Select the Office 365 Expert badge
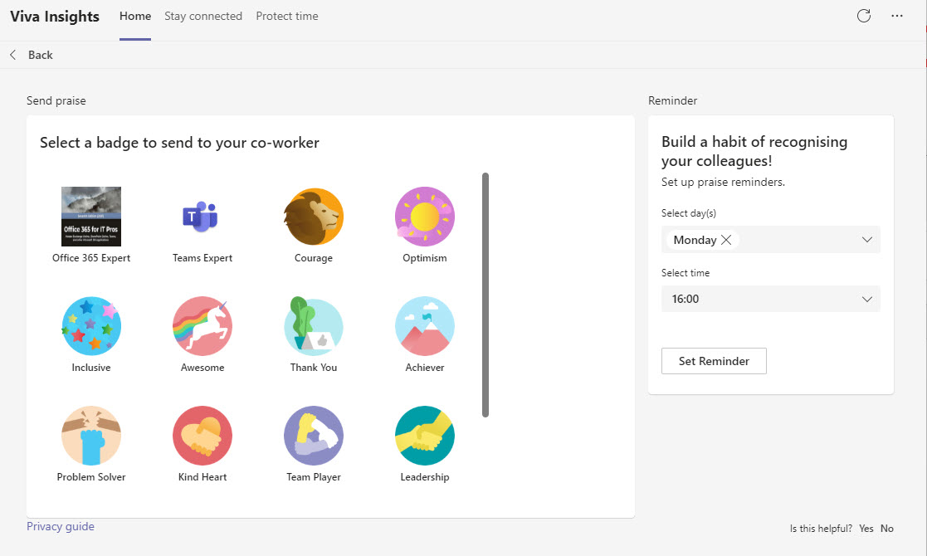Screen dimensions: 927x556 point(91,217)
